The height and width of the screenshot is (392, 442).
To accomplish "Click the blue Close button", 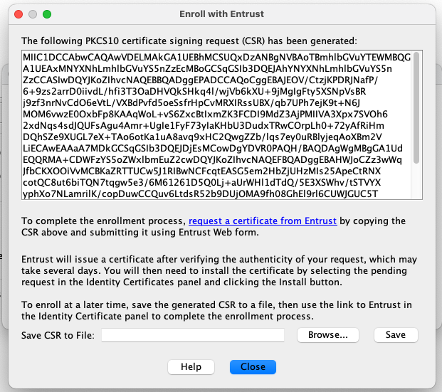I will pos(253,367).
